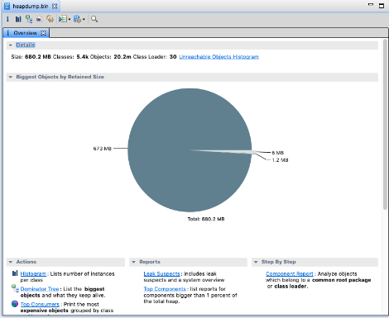Click the 1.2 MB pie label

point(280,160)
